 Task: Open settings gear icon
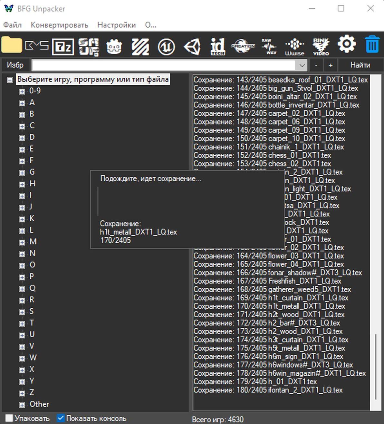pyautogui.click(x=347, y=44)
